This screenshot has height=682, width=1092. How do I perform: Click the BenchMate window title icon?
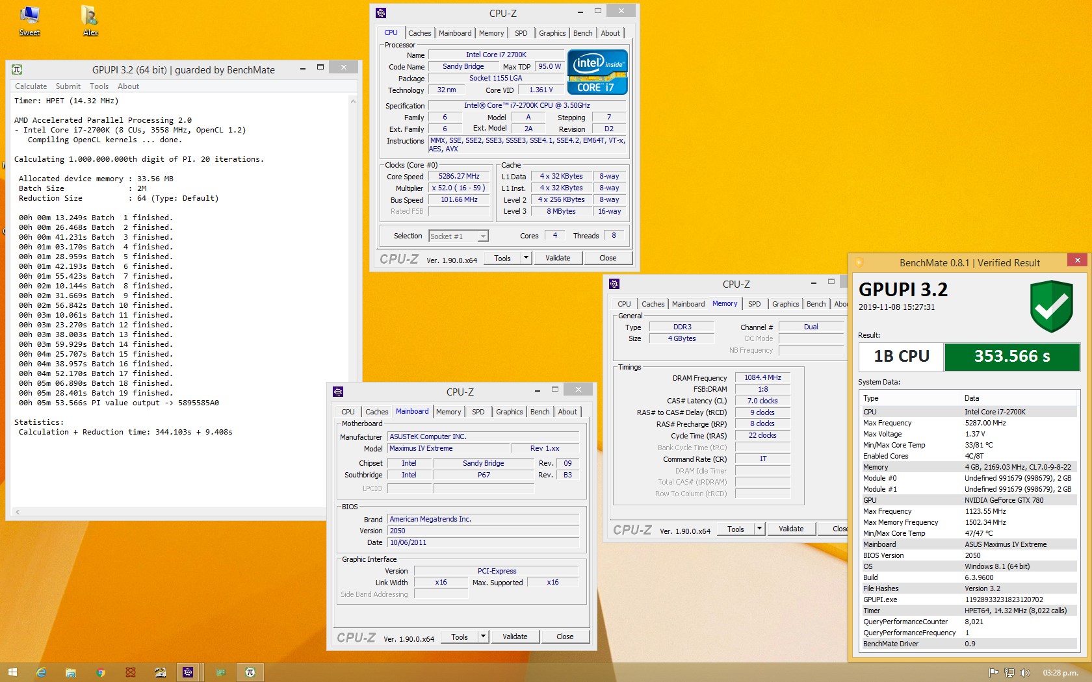click(859, 262)
